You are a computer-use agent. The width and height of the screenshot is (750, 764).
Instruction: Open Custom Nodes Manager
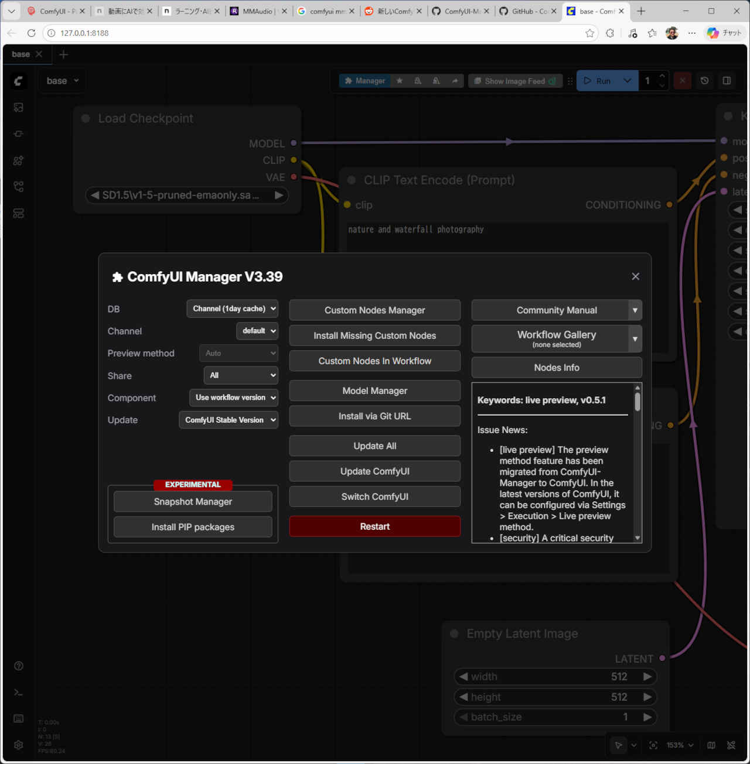point(374,310)
